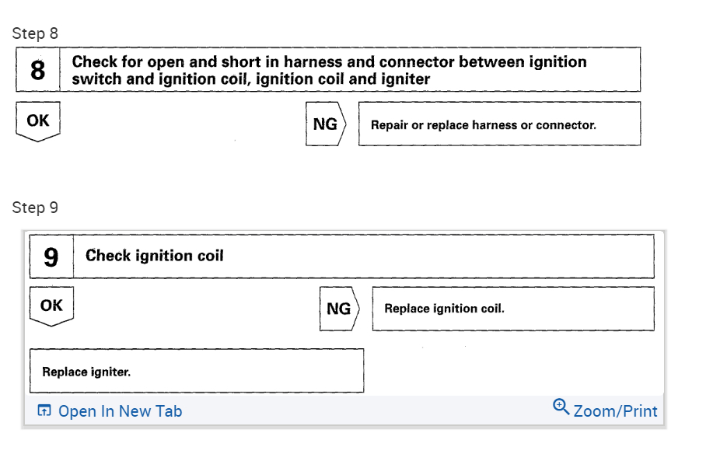This screenshot has width=727, height=468.
Task: Click the 'Check ignition coil' title box
Action: tap(363, 257)
